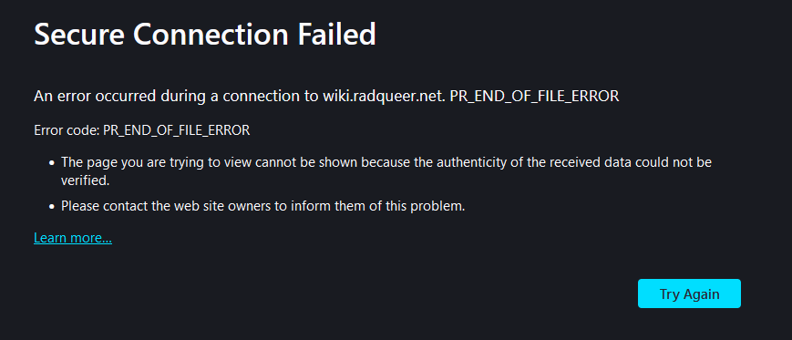Click the wiki.radqueer.net domain text
This screenshot has width=792, height=340.
[384, 96]
